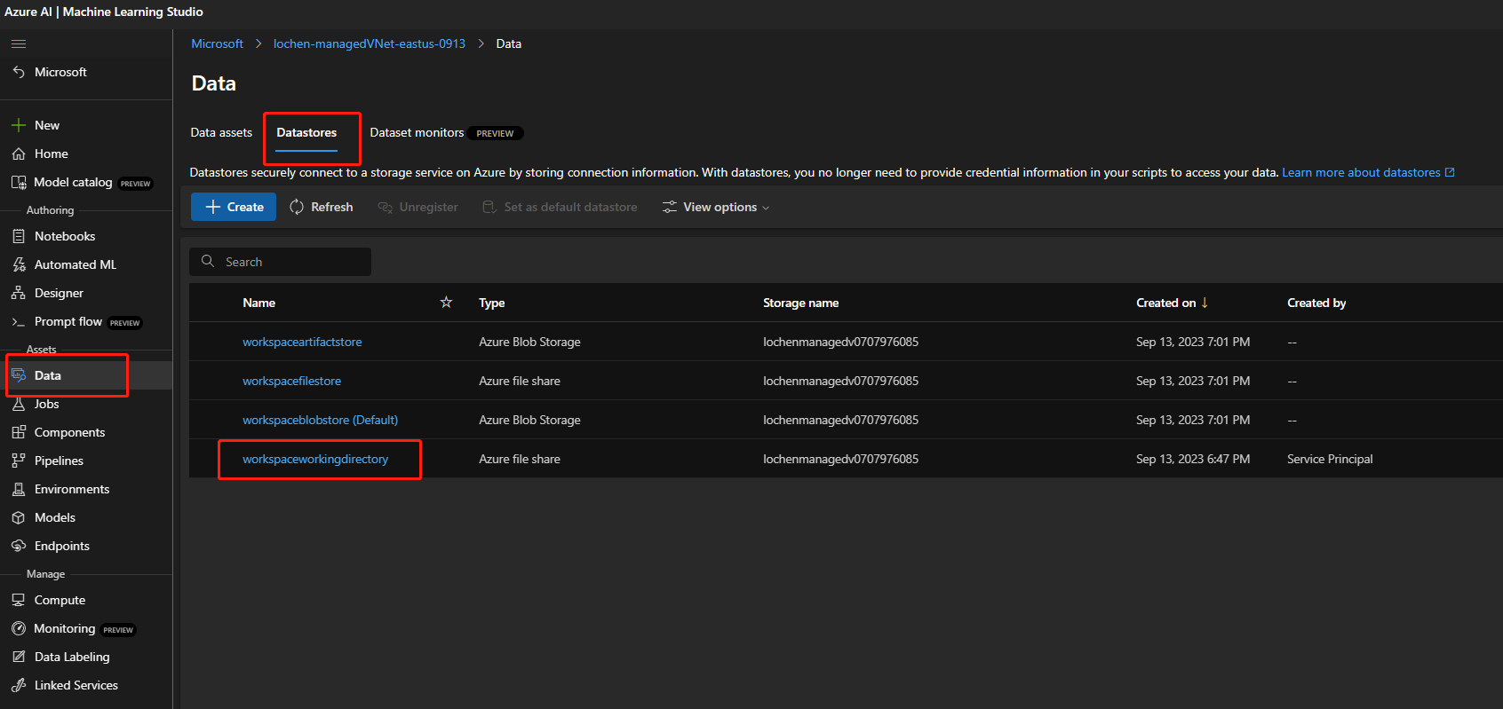Switch to the Dataset monitors tab
The width and height of the screenshot is (1503, 709).
coord(417,132)
